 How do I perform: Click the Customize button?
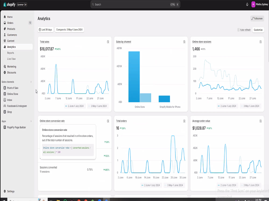(258, 30)
